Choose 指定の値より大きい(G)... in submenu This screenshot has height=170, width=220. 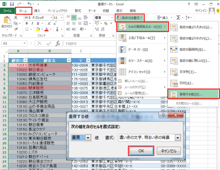pyautogui.click(x=193, y=27)
